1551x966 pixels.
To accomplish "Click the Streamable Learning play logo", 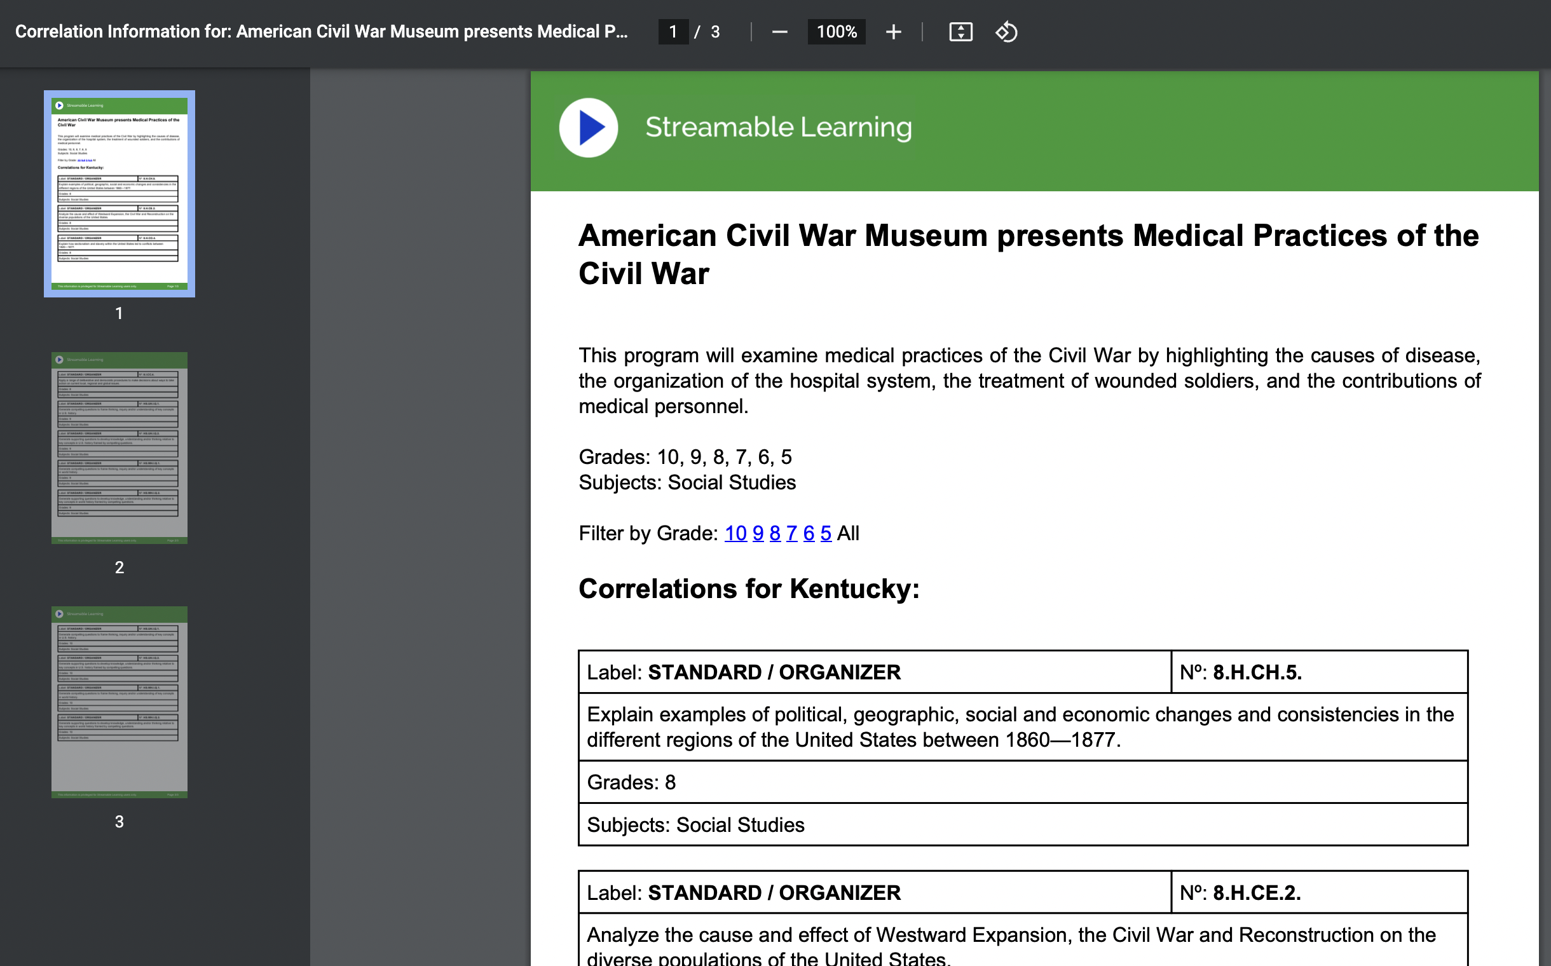I will click(x=588, y=128).
